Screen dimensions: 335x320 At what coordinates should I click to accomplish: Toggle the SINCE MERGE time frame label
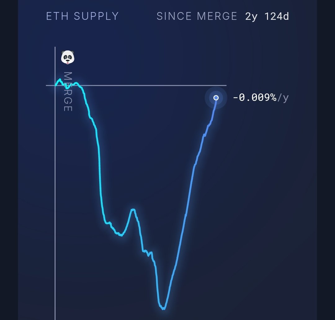[197, 16]
